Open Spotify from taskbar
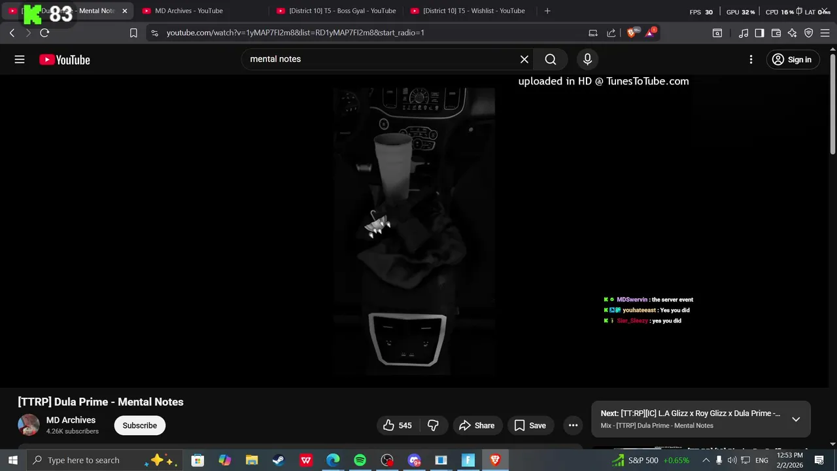The width and height of the screenshot is (837, 471). pos(360,461)
